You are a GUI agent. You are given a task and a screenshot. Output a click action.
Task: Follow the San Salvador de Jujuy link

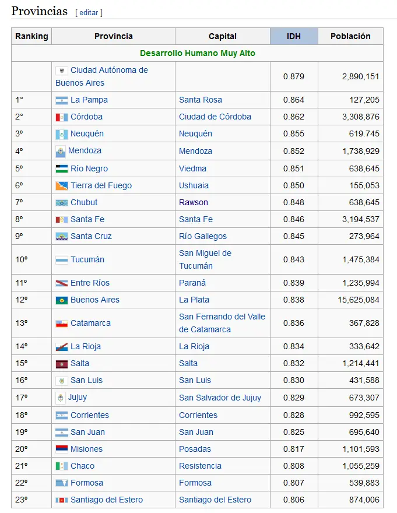click(x=220, y=398)
